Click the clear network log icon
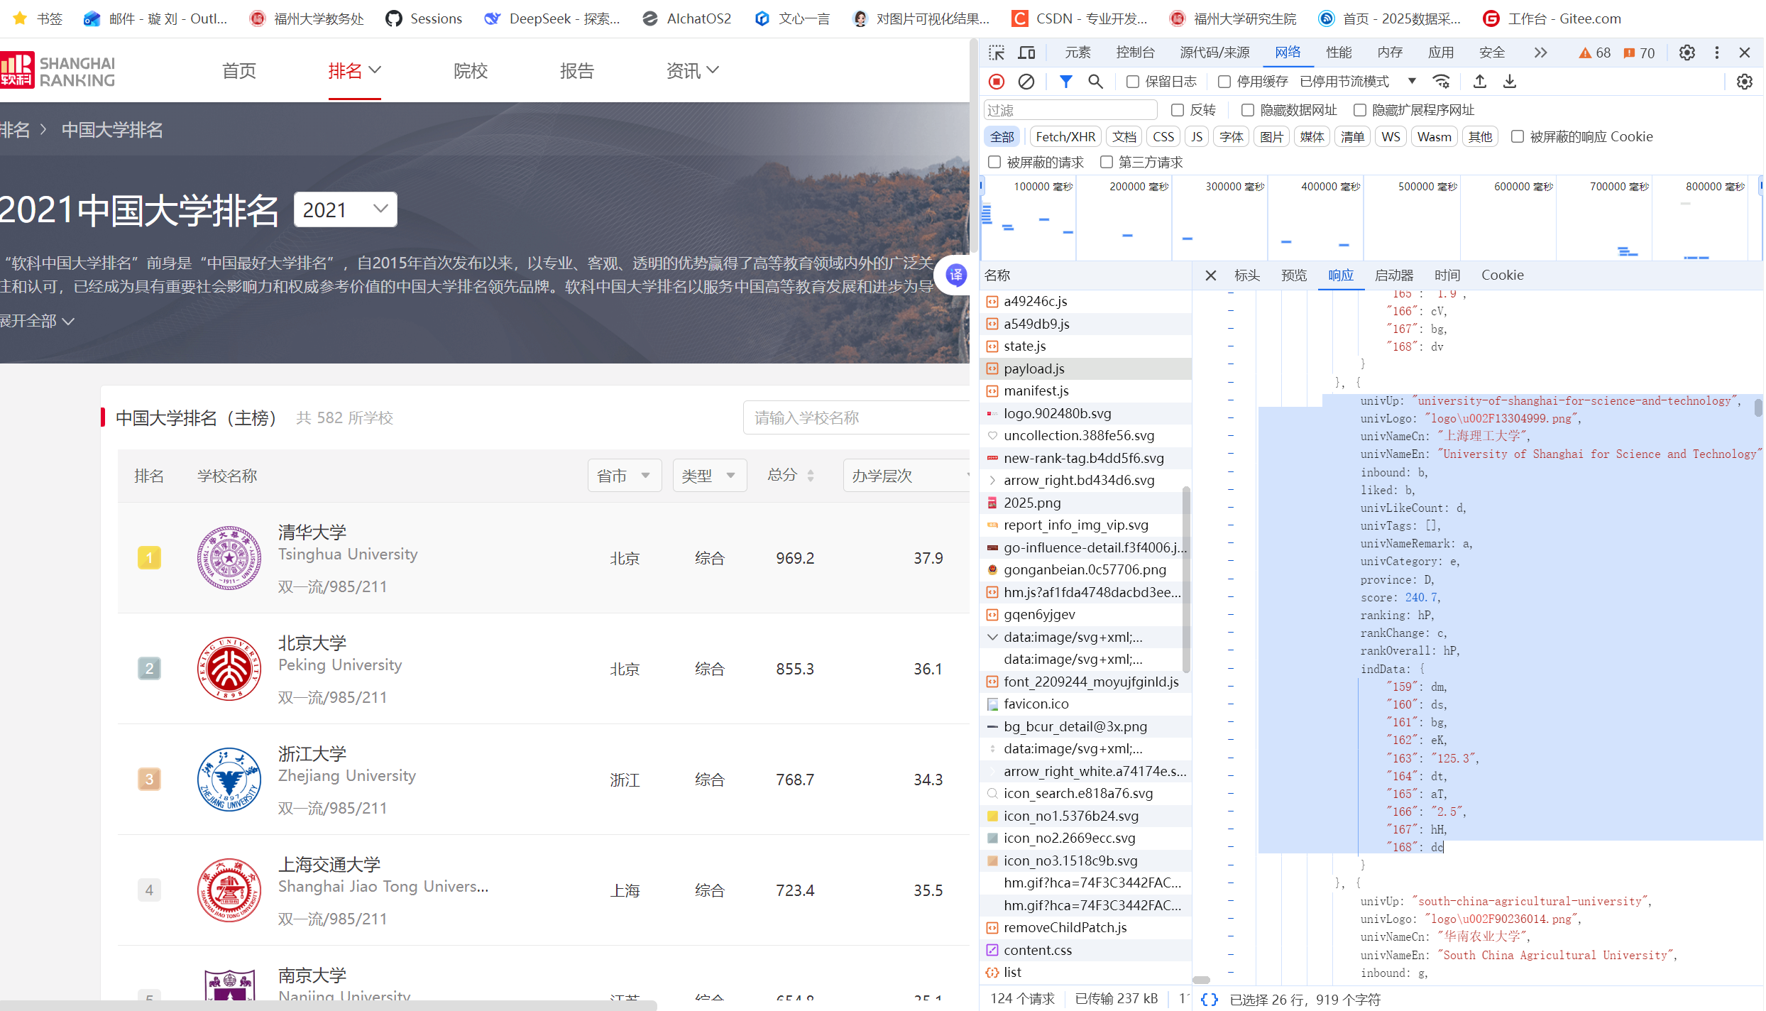The image size is (1766, 1011). point(1026,82)
